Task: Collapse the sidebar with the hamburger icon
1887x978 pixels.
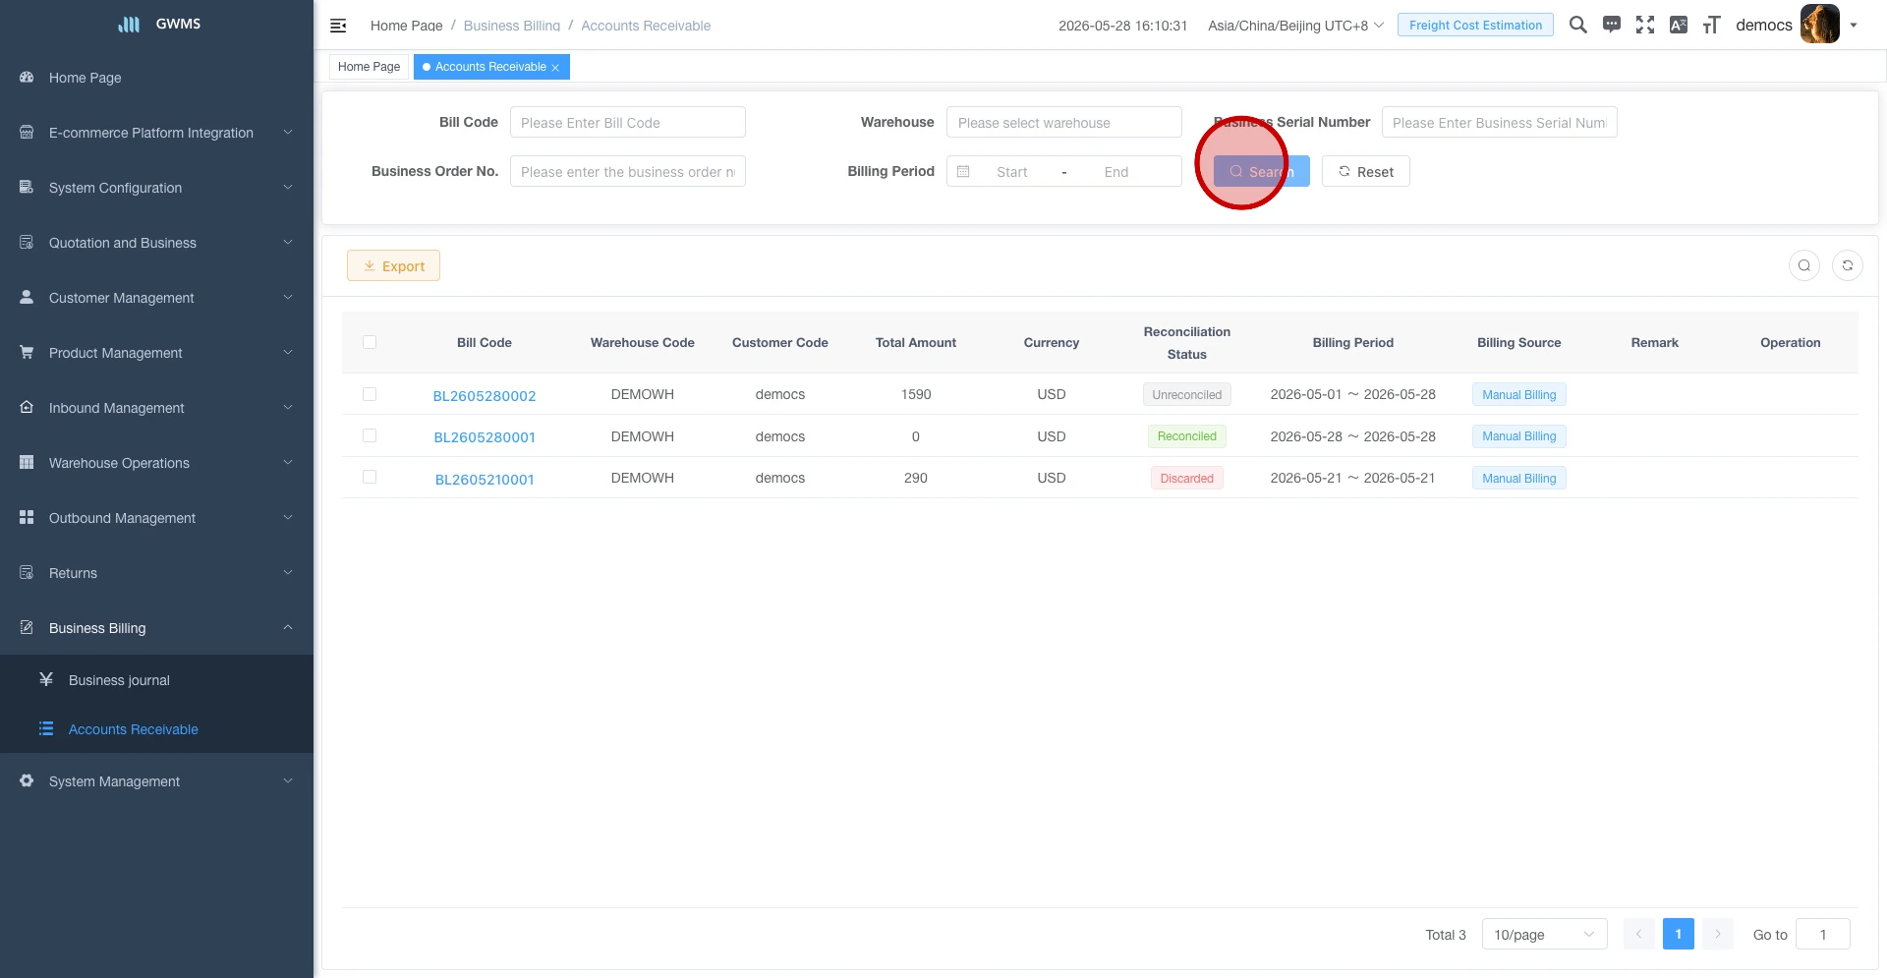Action: pyautogui.click(x=338, y=26)
